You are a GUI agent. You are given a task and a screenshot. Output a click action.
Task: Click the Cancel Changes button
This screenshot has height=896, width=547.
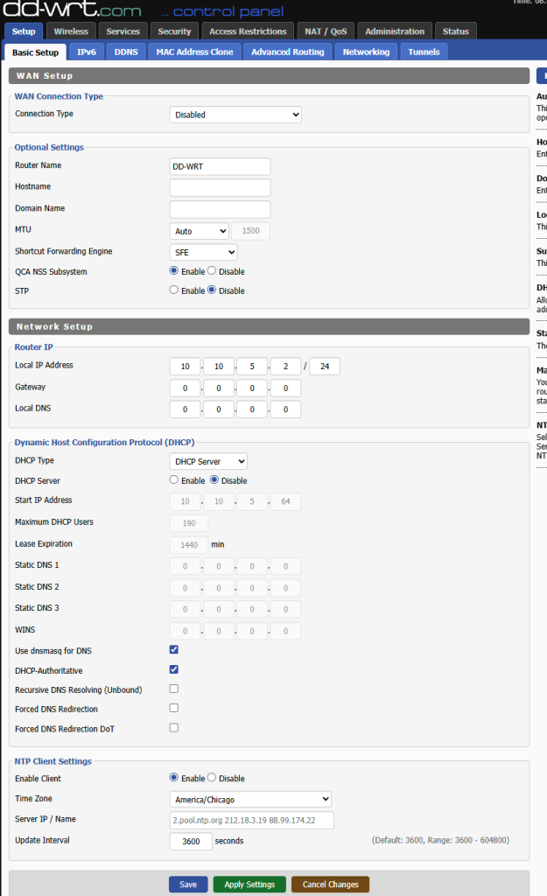point(330,885)
